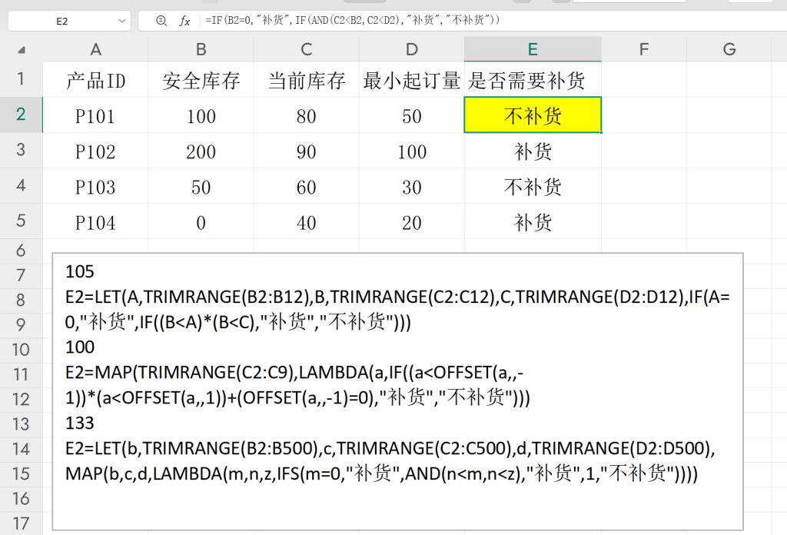This screenshot has height=535, width=787.
Task: Click empty cell F2
Action: 644,115
